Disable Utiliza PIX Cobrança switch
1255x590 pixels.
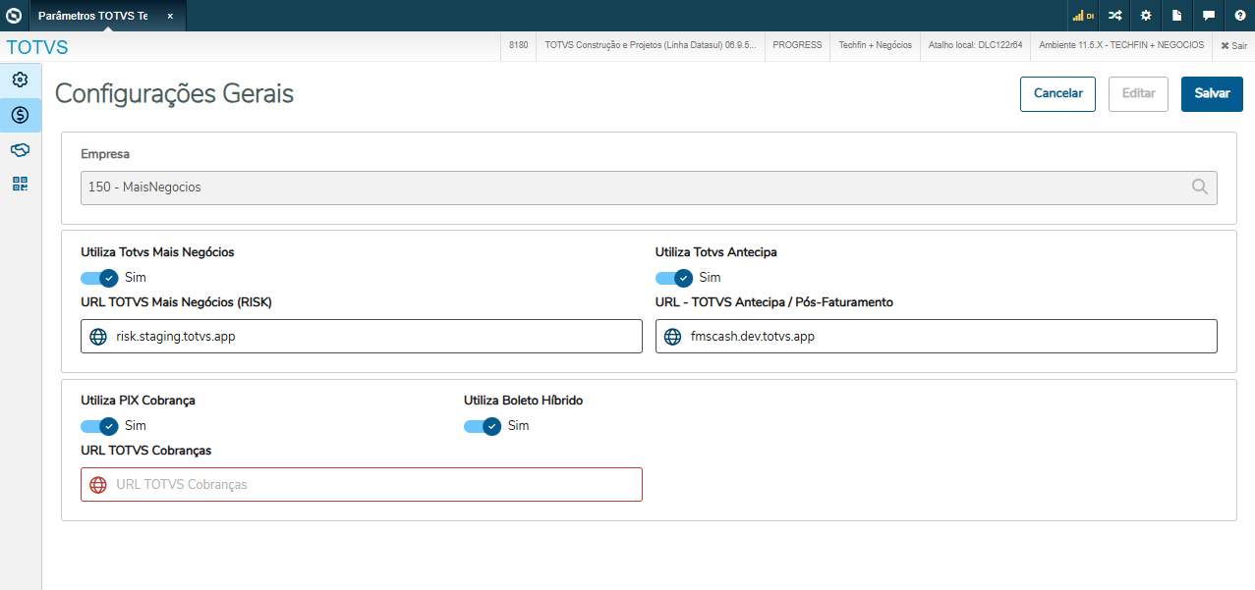point(99,426)
